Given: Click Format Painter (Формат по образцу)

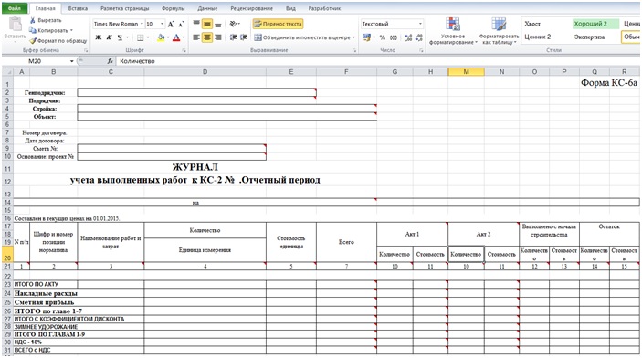Looking at the screenshot, I should [58, 40].
